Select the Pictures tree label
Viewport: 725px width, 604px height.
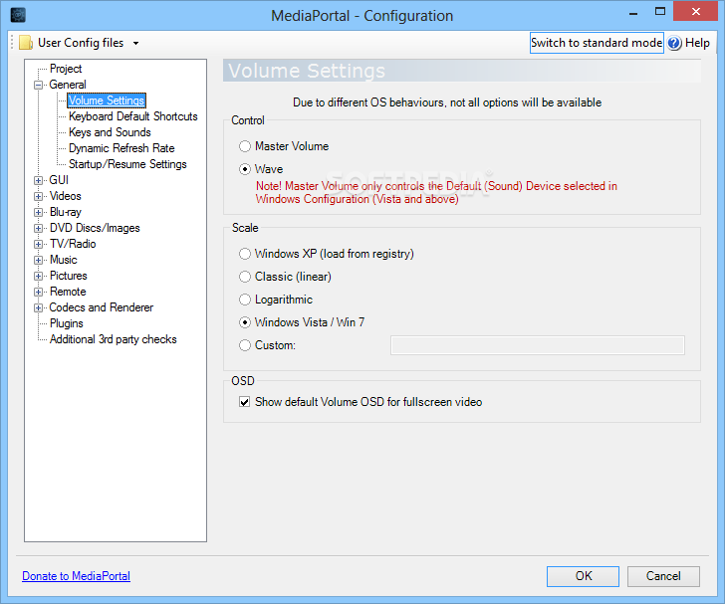pos(69,276)
